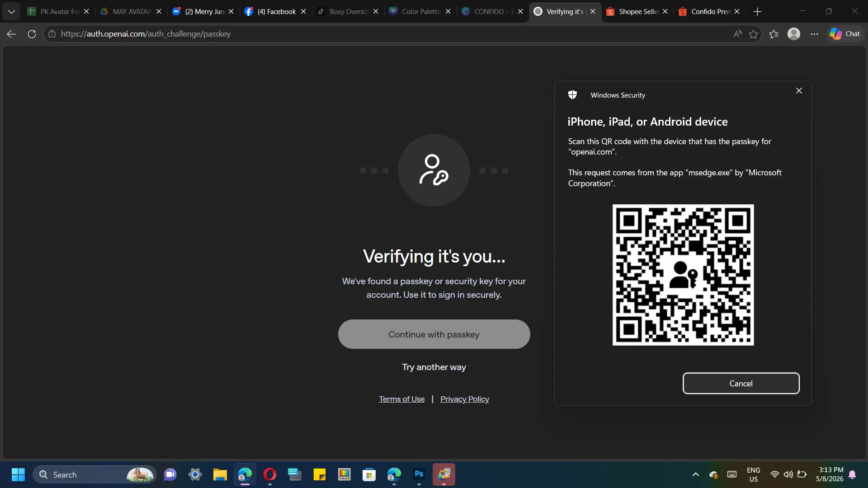The height and width of the screenshot is (488, 868).
Task: Open Settings and more menu
Action: click(814, 34)
